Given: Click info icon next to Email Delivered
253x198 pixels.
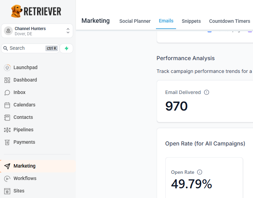Looking at the screenshot, I should [x=207, y=92].
